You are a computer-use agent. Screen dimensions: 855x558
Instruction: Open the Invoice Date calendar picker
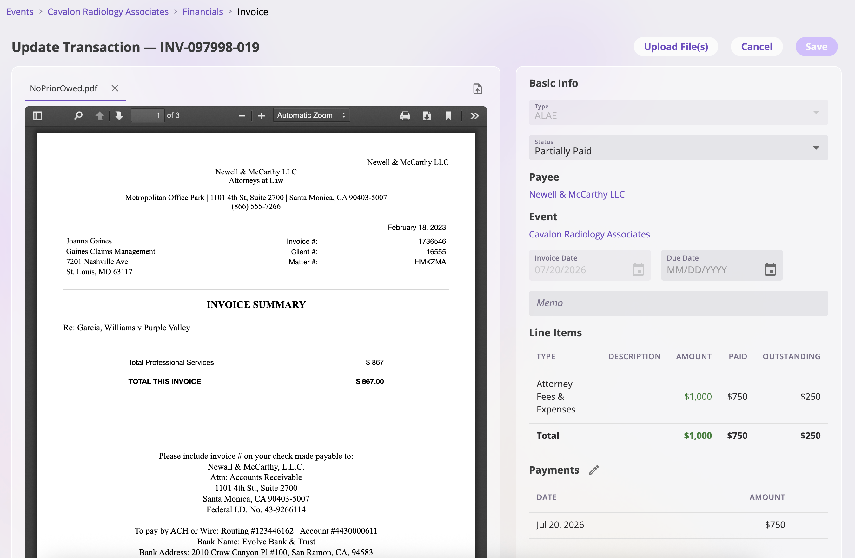pos(638,269)
